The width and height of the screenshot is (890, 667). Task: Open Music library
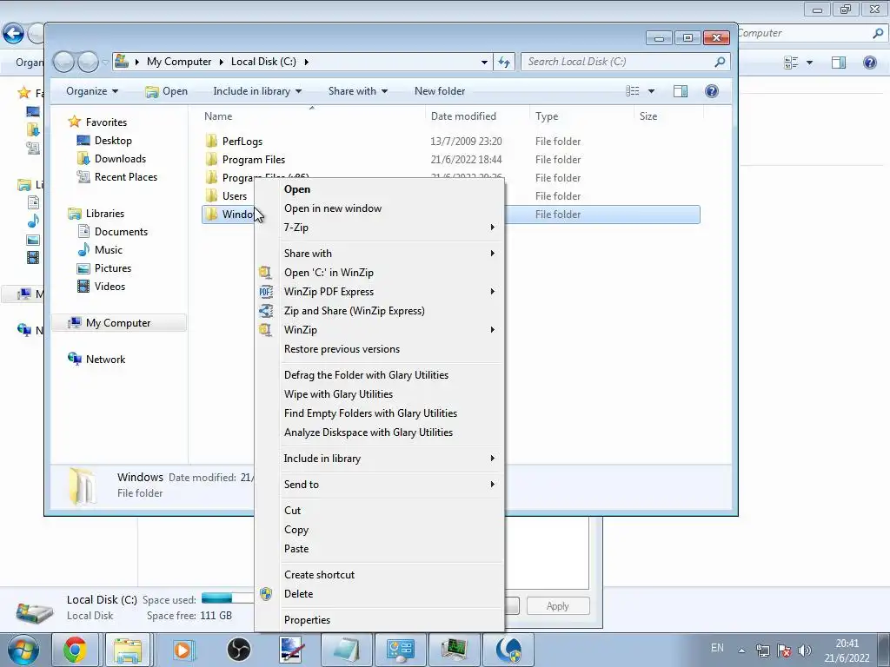point(108,250)
